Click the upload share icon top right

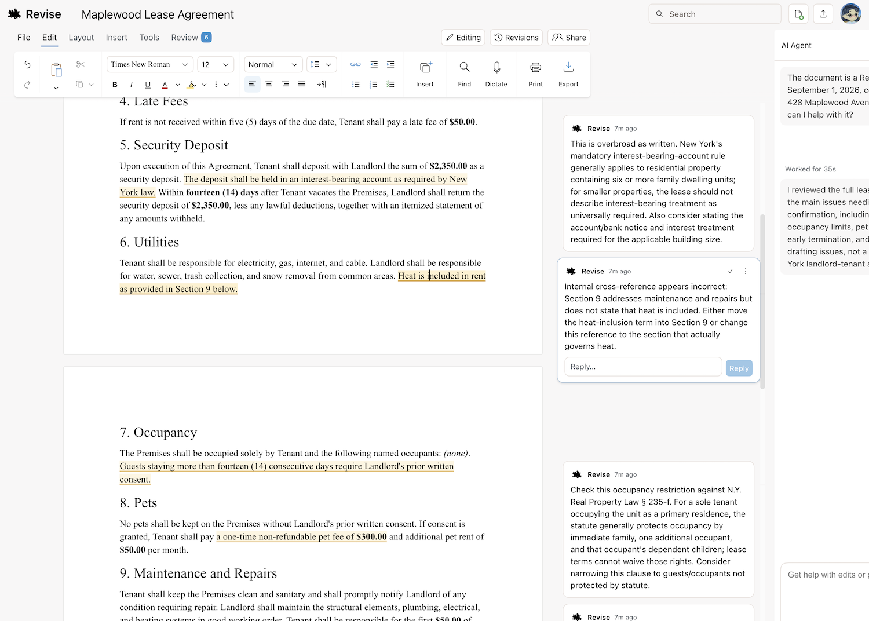click(823, 14)
